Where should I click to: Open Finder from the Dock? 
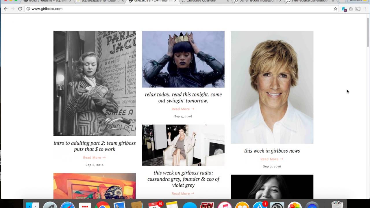pyautogui.click(x=33, y=205)
